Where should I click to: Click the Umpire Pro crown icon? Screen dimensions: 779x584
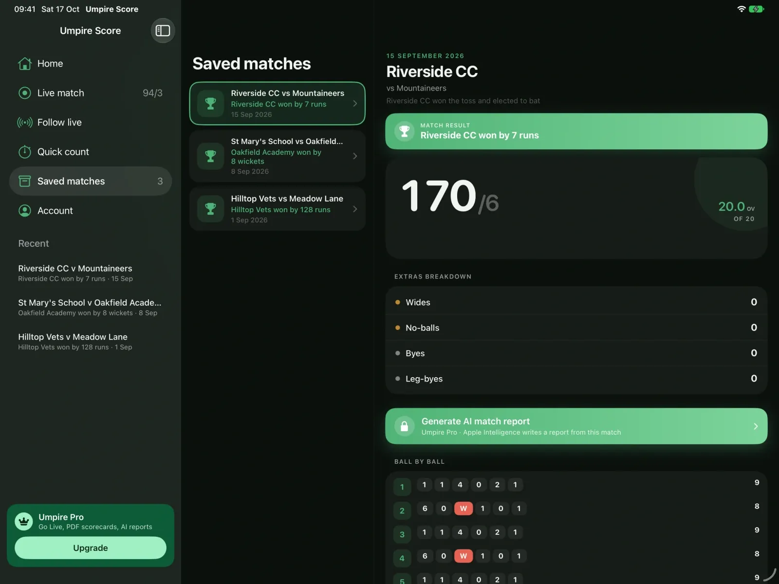23,521
